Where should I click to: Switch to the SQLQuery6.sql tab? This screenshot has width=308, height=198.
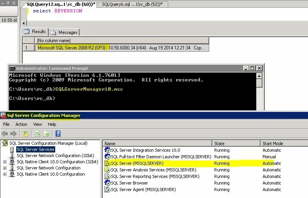pyautogui.click(x=132, y=4)
